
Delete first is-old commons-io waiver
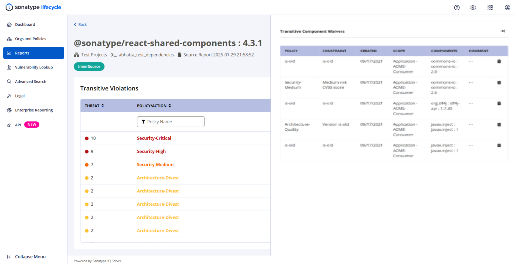[x=499, y=62]
